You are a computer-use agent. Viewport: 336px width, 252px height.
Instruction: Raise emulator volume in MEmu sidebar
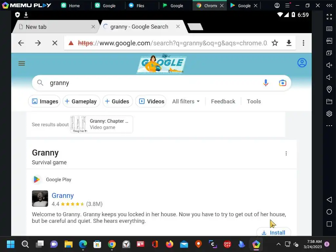(329, 65)
